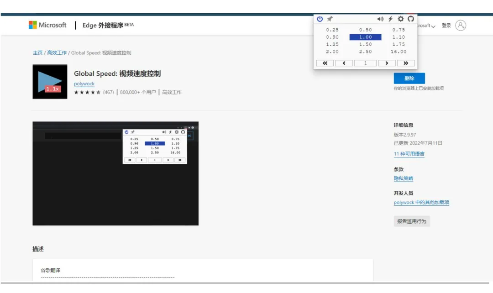
Task: Click the 描述 heading
Action: 38,249
